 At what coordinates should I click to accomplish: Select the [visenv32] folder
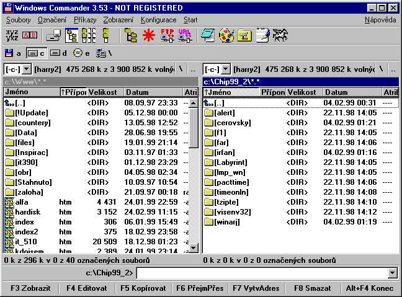point(300,212)
